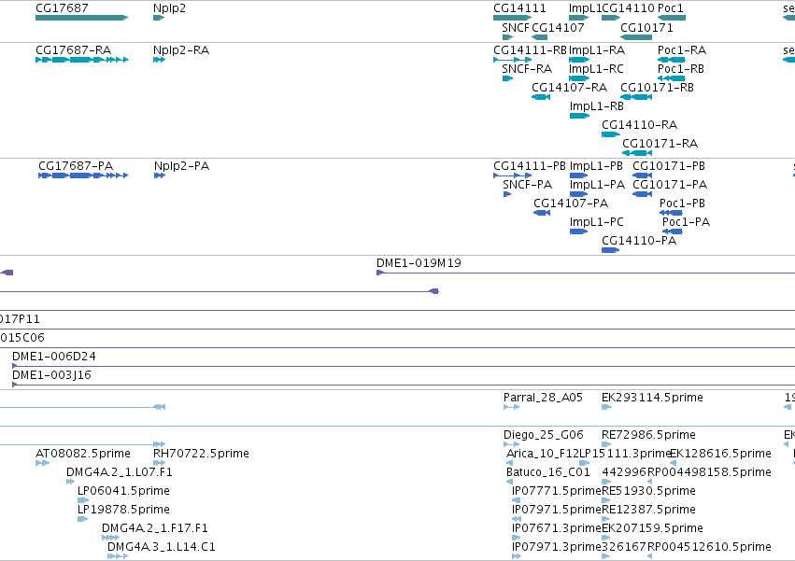795x561 pixels.
Task: Select EST RE72986.5prime
Action: (x=606, y=445)
